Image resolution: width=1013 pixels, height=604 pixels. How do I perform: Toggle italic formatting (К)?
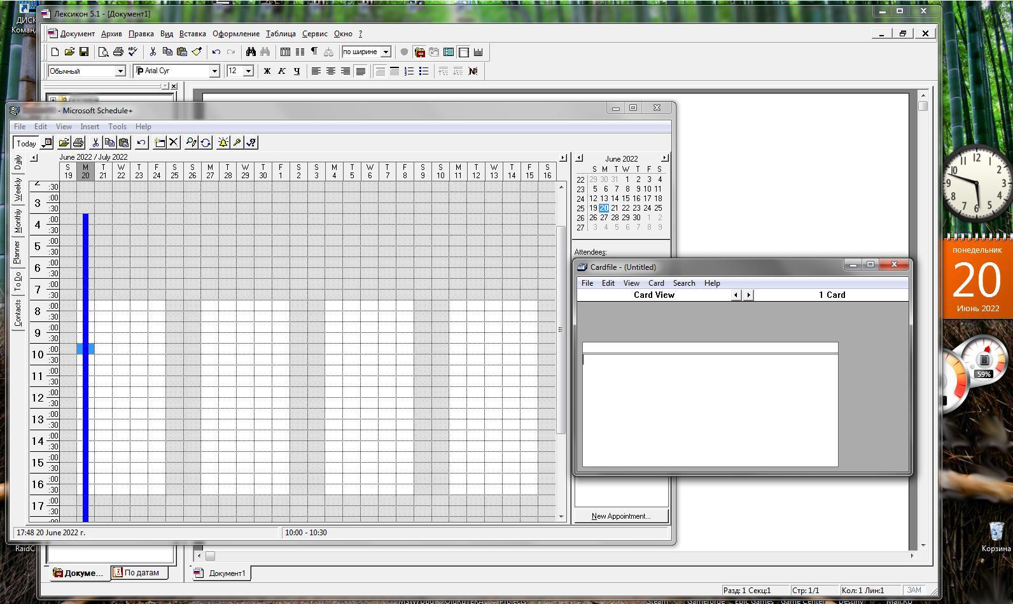point(282,71)
